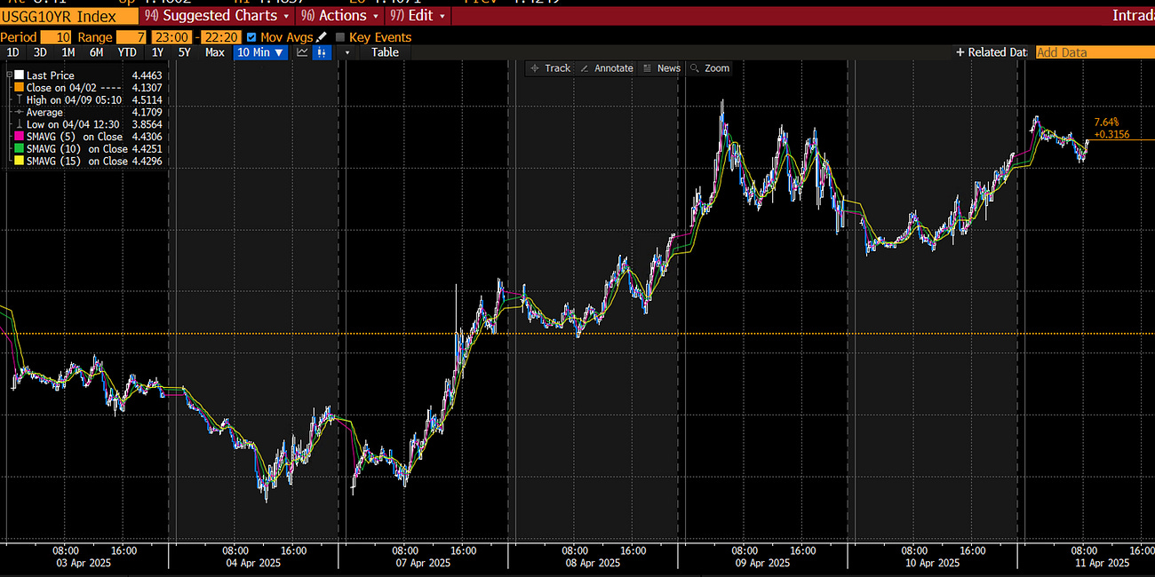The height and width of the screenshot is (577, 1155).
Task: Open the News overlay on chart
Action: click(662, 68)
